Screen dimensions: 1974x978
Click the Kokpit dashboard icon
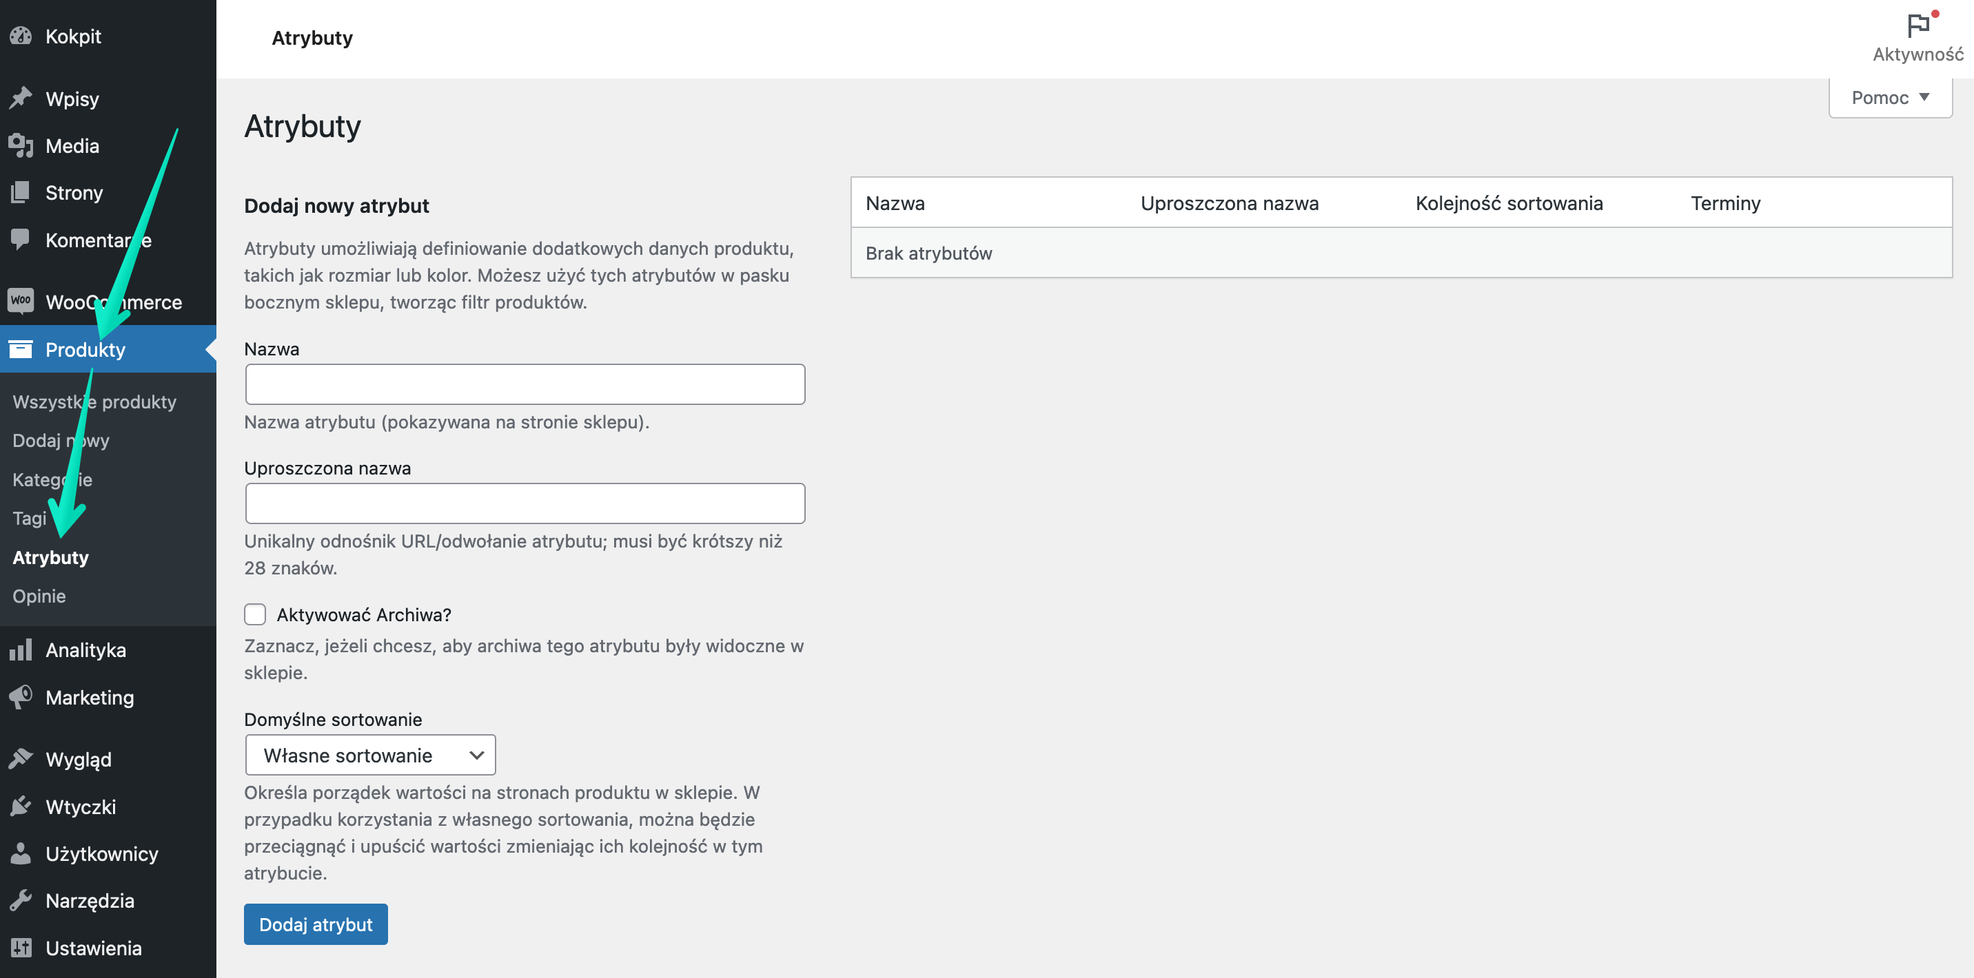[x=21, y=36]
